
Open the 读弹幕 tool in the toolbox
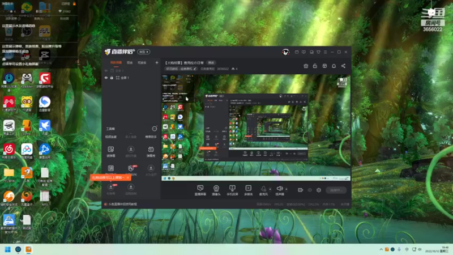coord(110,151)
